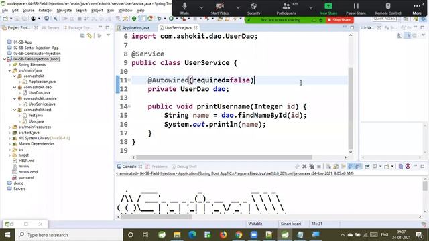Select UserDao.java in project tree
The width and height of the screenshot is (429, 241).
(39, 93)
